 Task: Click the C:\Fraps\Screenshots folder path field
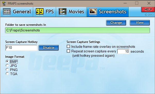click(x=77, y=30)
